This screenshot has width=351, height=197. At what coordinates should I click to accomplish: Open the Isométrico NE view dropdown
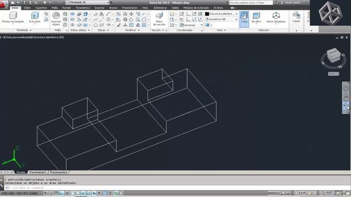221,20
